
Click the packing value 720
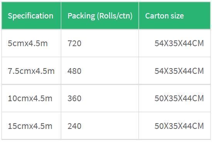pos(74,43)
